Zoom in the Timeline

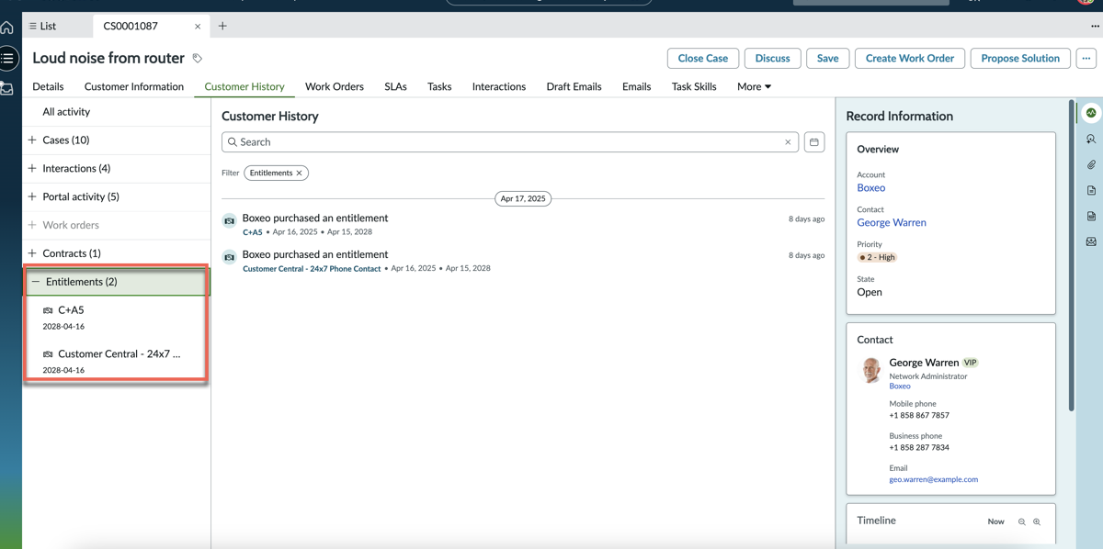[x=1037, y=521]
